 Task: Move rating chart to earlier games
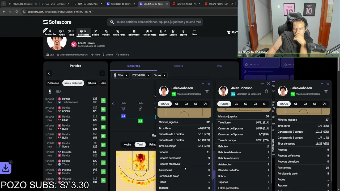[x=113, y=103]
